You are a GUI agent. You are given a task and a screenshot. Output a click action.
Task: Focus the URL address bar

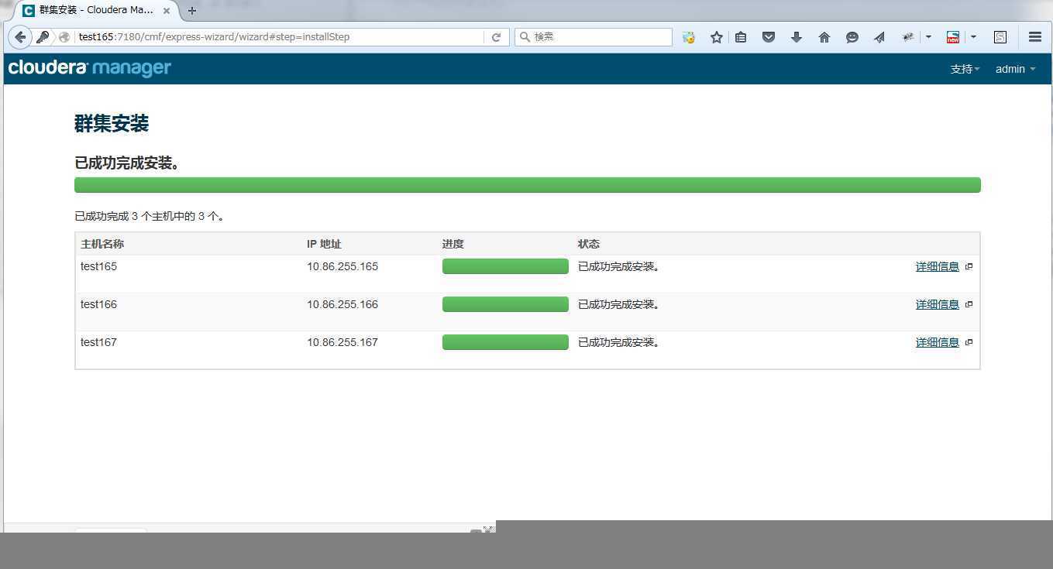click(x=279, y=36)
